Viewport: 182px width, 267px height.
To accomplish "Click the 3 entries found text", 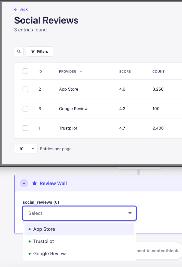I will click(30, 30).
